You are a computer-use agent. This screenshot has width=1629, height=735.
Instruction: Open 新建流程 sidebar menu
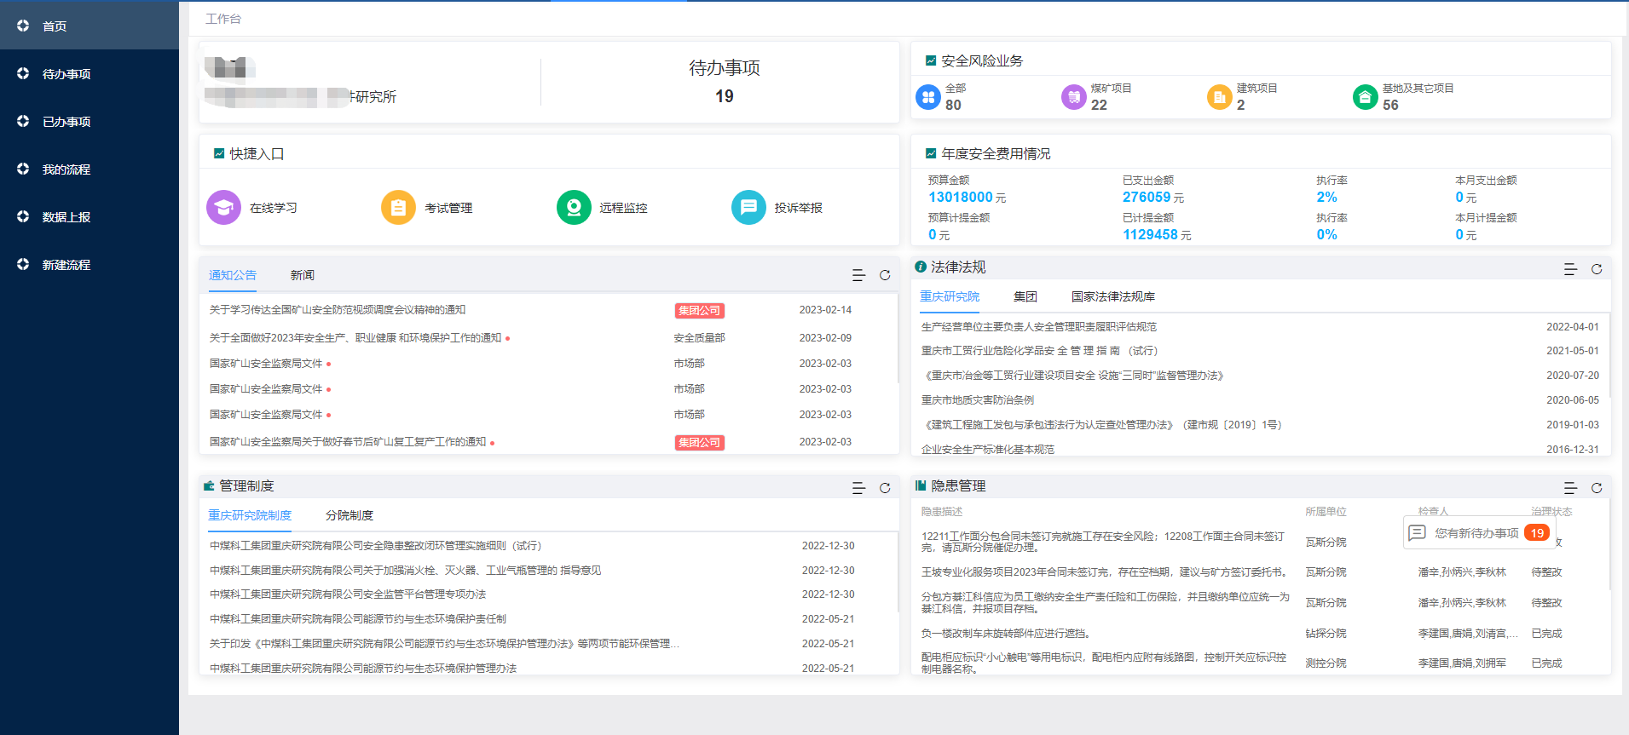click(90, 264)
